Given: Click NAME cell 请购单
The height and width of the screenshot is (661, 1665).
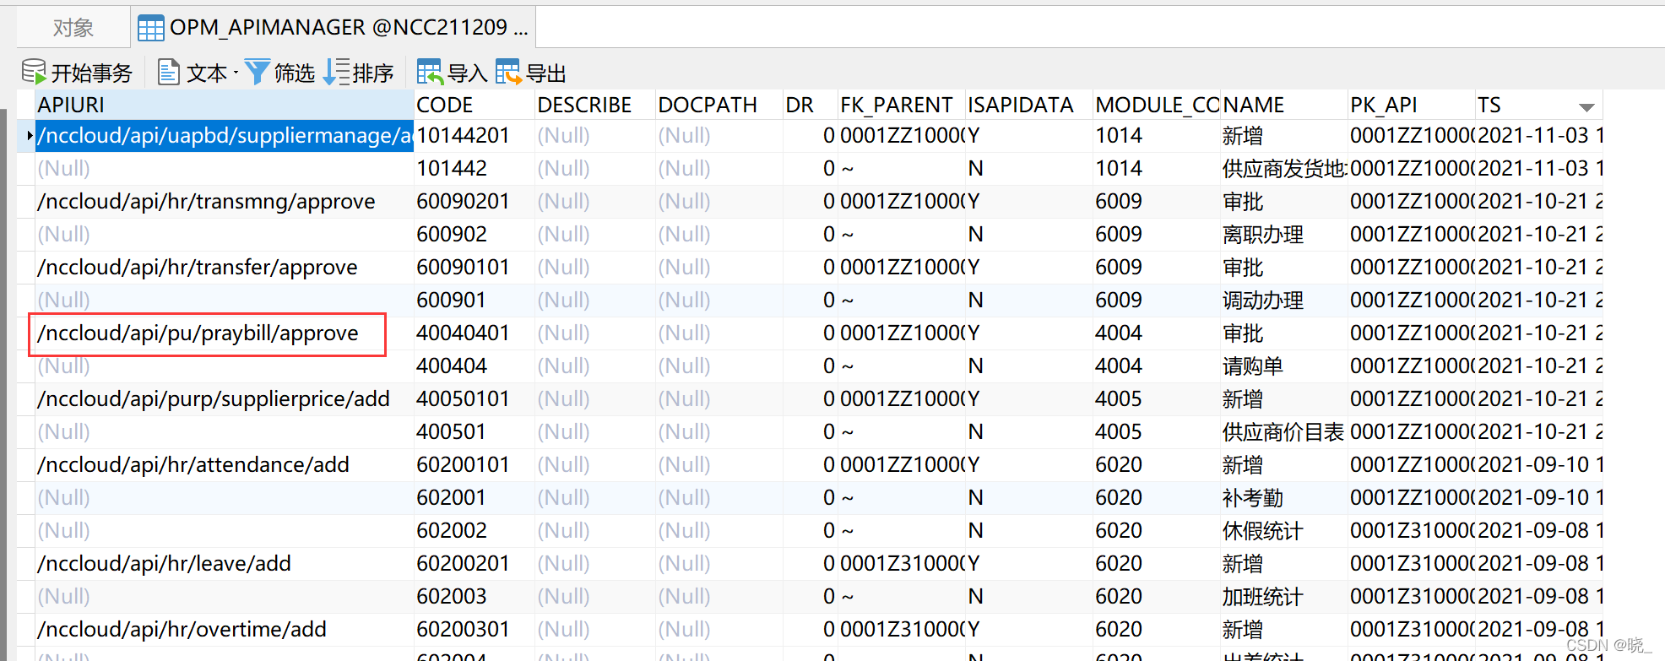Looking at the screenshot, I should click(x=1283, y=366).
